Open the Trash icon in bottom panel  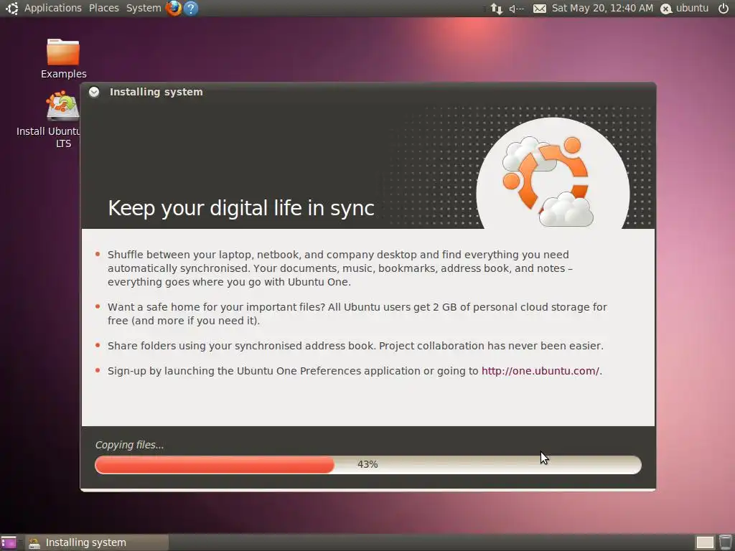(x=725, y=542)
